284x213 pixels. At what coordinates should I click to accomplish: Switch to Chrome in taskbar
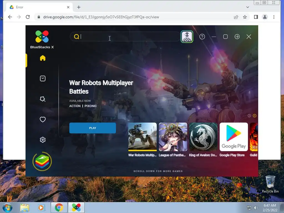pos(59,207)
